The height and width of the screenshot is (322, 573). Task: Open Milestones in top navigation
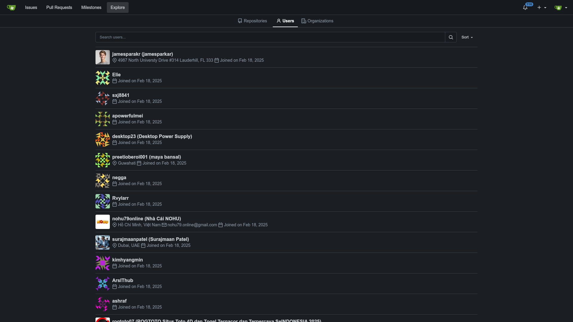91,7
